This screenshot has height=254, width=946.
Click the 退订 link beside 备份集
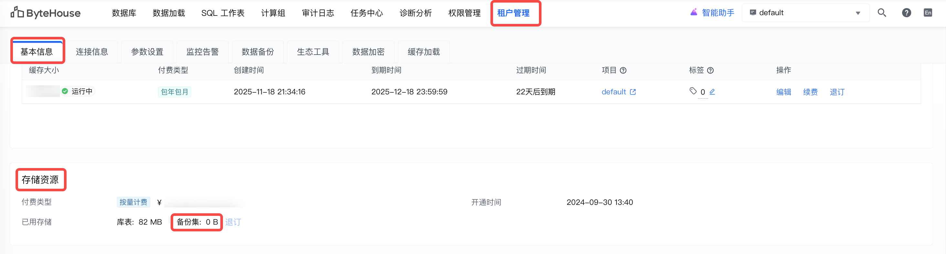tap(233, 222)
